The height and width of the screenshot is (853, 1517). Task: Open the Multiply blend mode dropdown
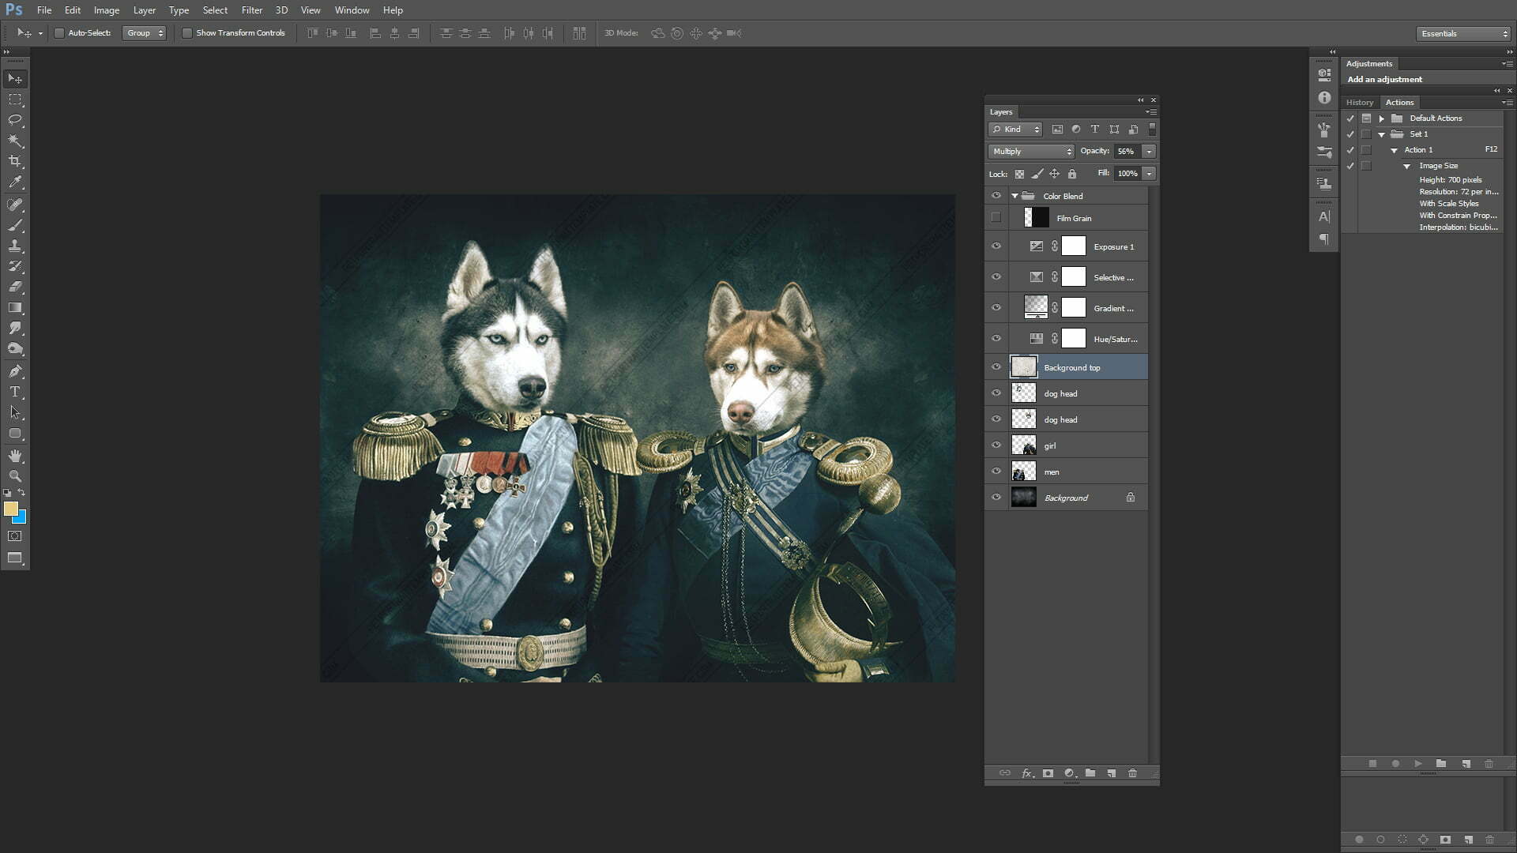point(1031,151)
